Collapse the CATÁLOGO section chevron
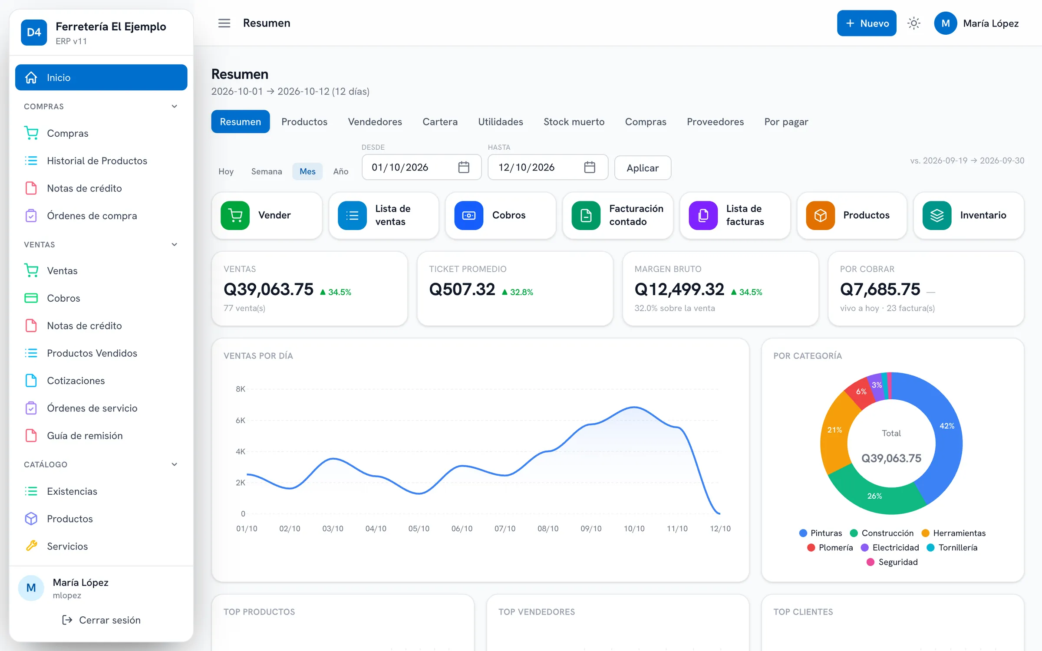The image size is (1042, 651). pyautogui.click(x=174, y=464)
